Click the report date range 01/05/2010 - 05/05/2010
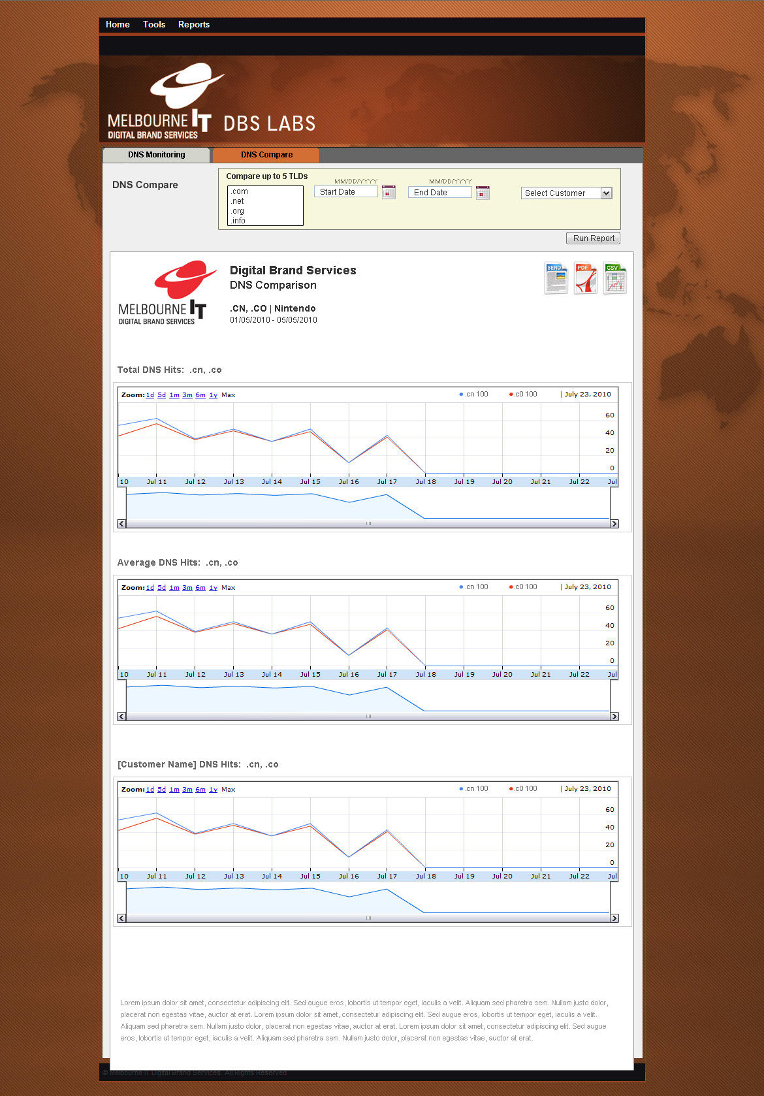764x1096 pixels. tap(274, 320)
